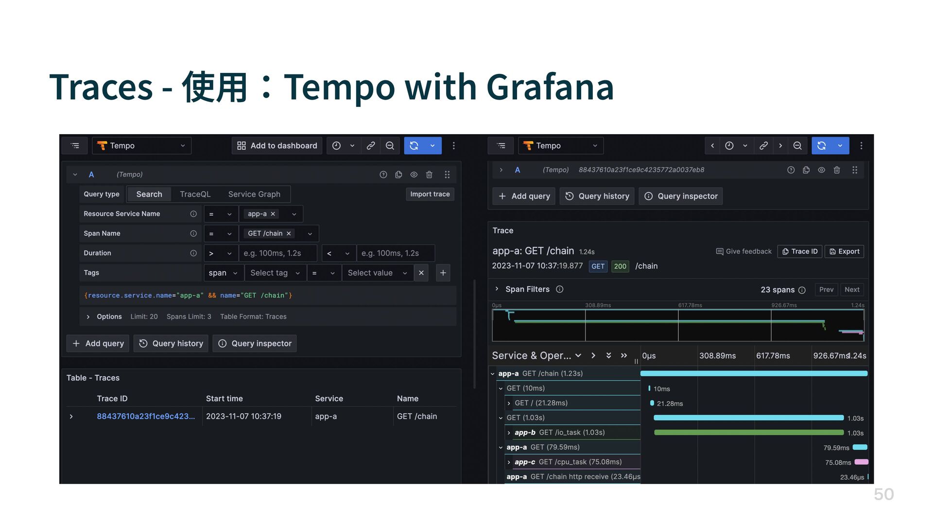
Task: Shift time range forward in right panel
Action: coord(780,146)
